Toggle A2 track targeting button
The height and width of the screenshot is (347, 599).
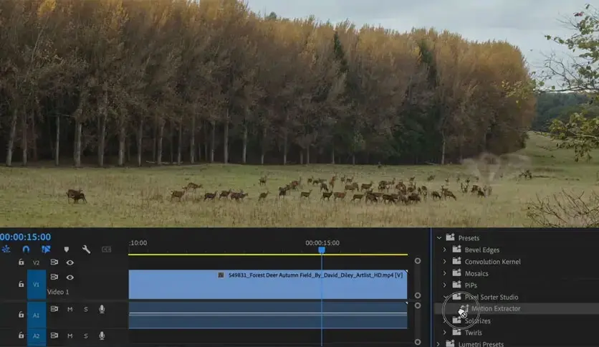(37, 336)
